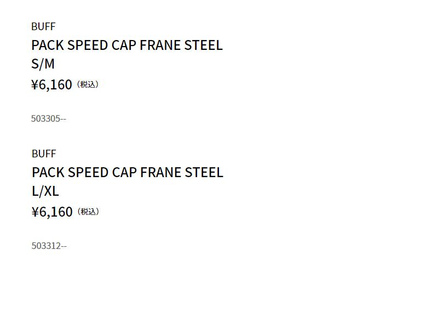Click the word STEEL in the S/M product title
This screenshot has height=329, width=438.
click(x=204, y=45)
